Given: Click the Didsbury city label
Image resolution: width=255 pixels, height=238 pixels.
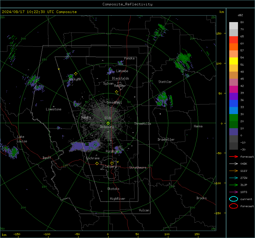Looking at the screenshot, I should 107,127.
